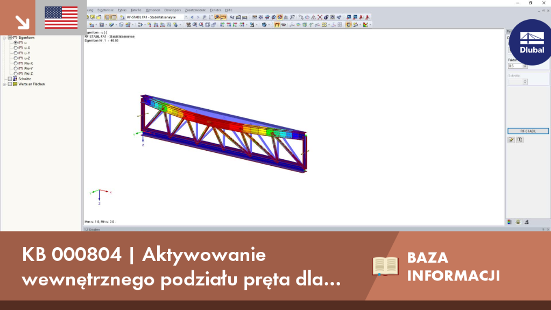Image resolution: width=551 pixels, height=310 pixels.
Task: Click the next result arrow in toolbar
Action: pyautogui.click(x=198, y=17)
